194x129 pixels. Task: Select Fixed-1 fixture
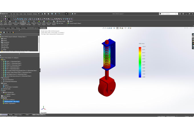pyautogui.click(x=6, y=85)
